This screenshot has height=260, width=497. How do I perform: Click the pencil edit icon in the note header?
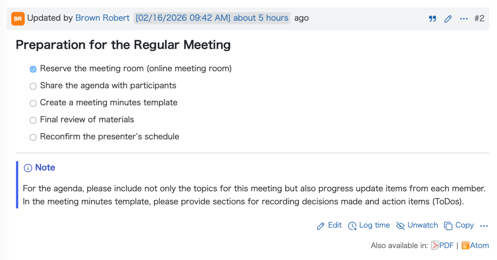[448, 19]
